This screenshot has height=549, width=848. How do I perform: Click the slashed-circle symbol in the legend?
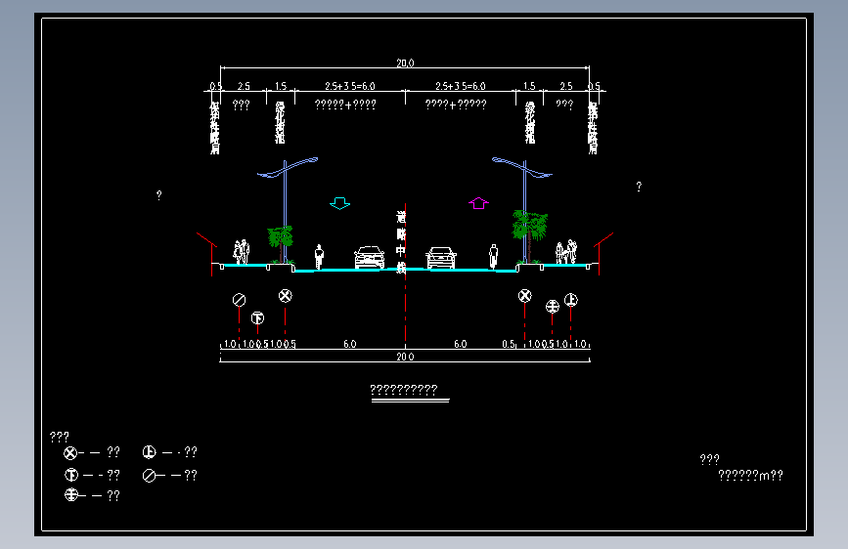[150, 476]
